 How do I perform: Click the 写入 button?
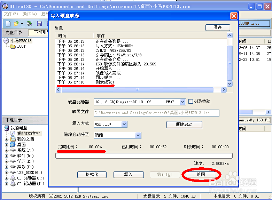(129, 175)
